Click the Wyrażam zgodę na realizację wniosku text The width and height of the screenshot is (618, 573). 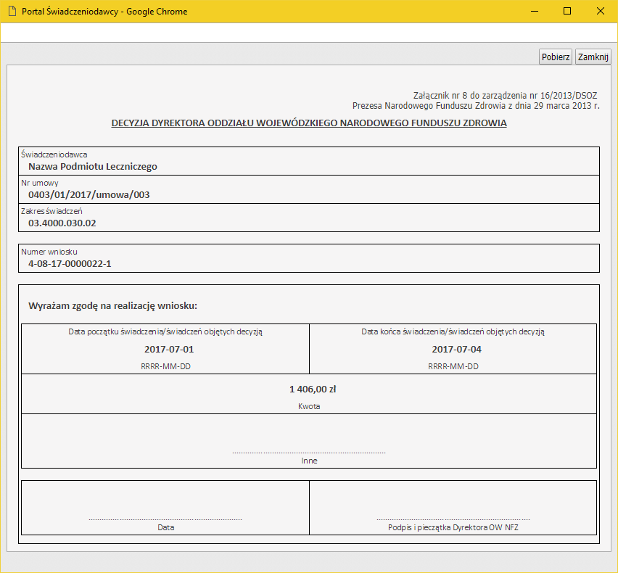pyautogui.click(x=112, y=306)
